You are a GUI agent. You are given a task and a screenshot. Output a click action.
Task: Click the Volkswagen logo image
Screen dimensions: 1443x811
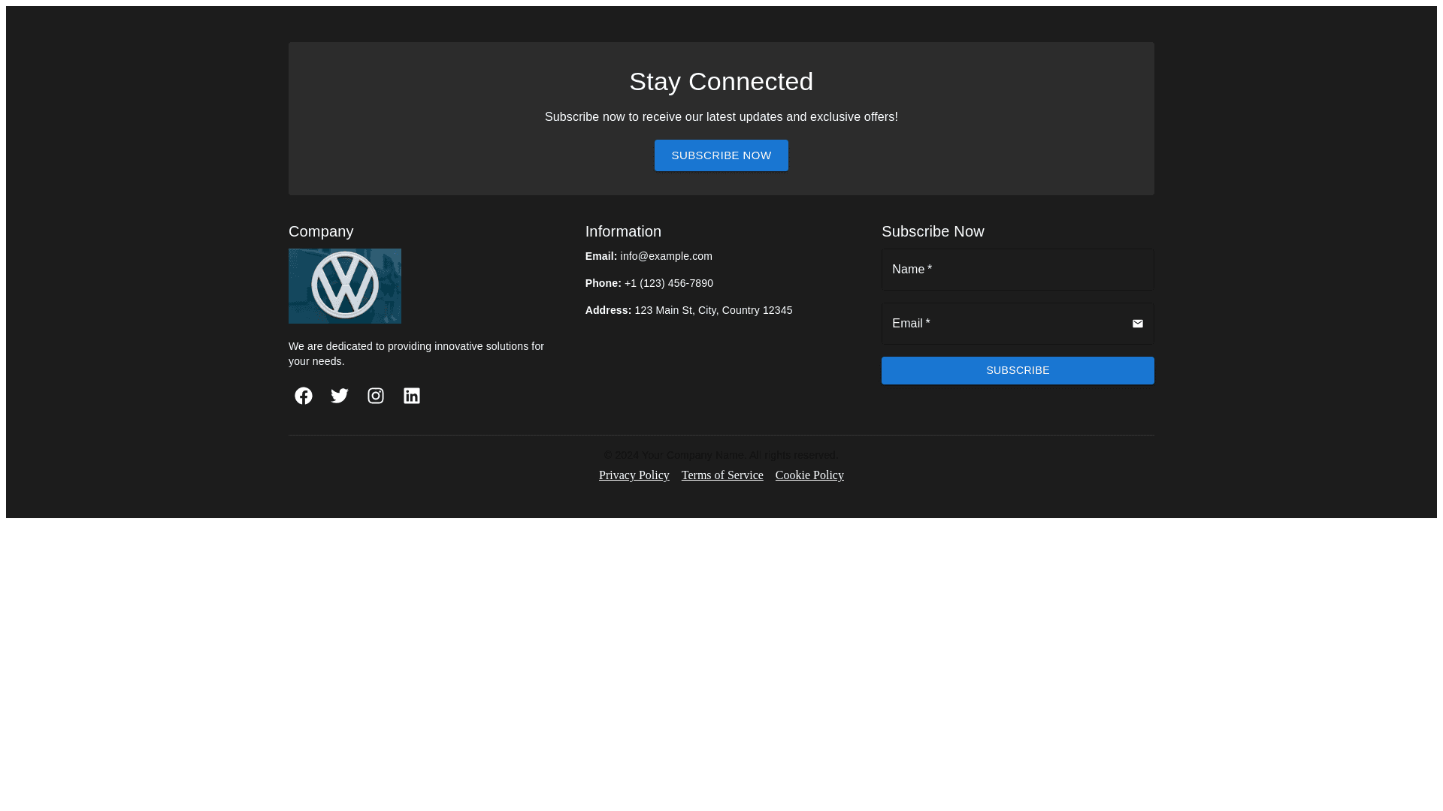click(x=345, y=286)
